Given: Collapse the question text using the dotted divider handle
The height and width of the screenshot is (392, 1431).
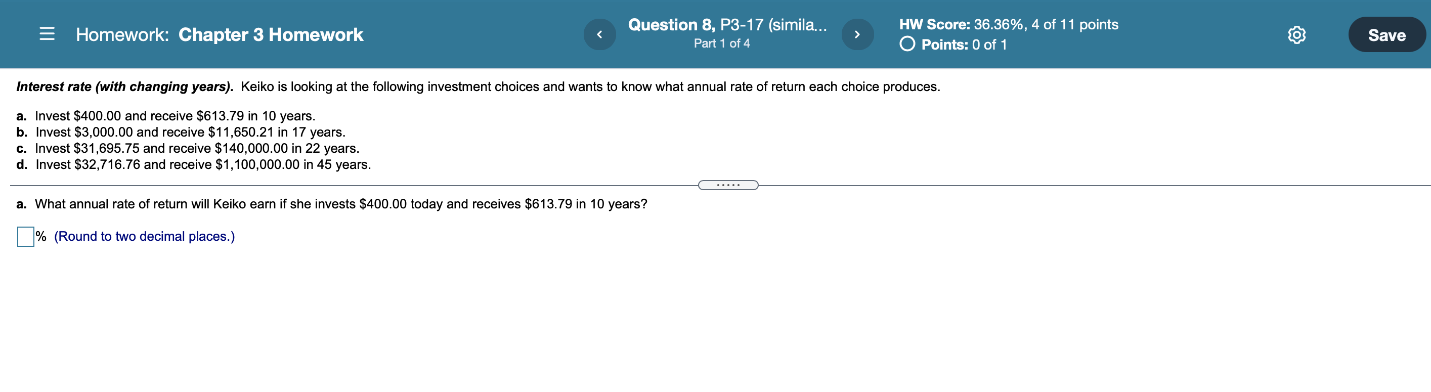Looking at the screenshot, I should click(728, 186).
